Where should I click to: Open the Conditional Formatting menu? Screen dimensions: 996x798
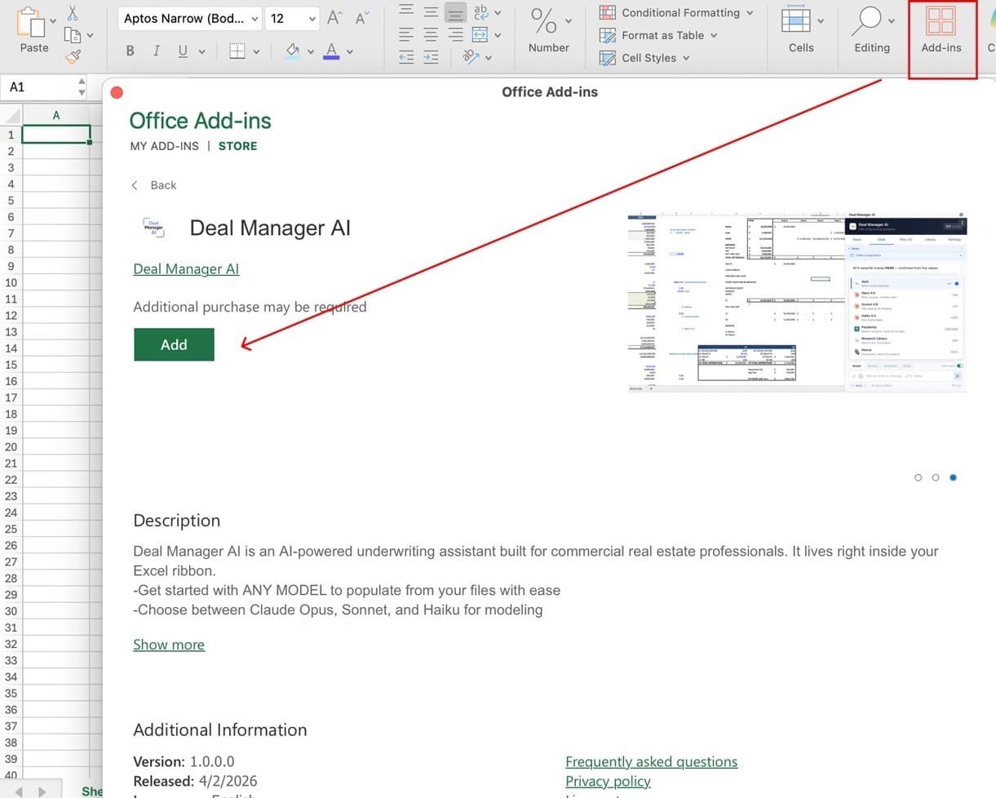point(677,12)
